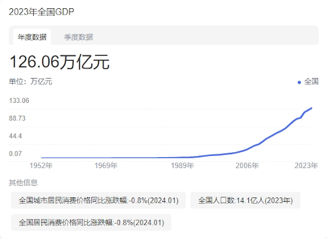Image resolution: width=327 pixels, height=239 pixels.
Task: Click the 44.4 y-axis label
Action: (x=15, y=136)
